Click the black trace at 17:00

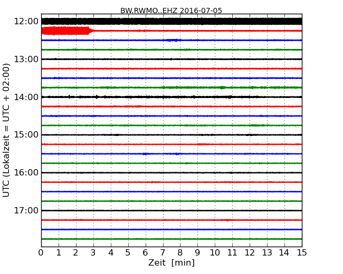171,210
